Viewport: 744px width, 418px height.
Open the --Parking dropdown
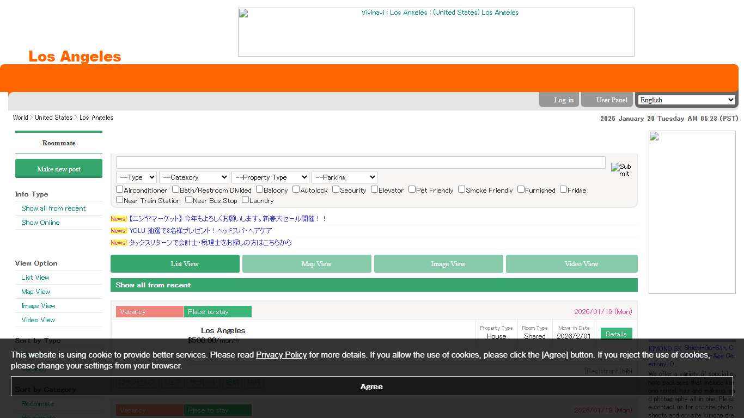[x=344, y=177]
